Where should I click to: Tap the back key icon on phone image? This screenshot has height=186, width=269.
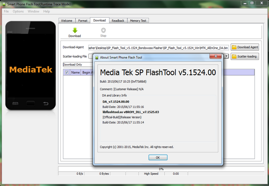pos(46,103)
